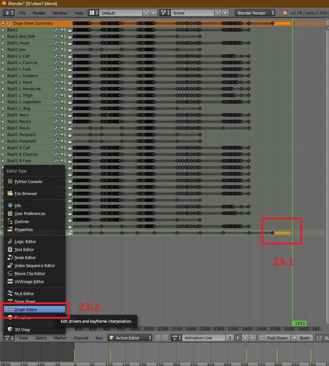This screenshot has width=329, height=366.
Task: Open the Blender Render engine dropdown
Action: [255, 13]
